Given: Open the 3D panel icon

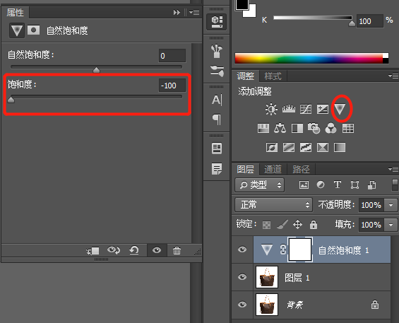Looking at the screenshot, I should [217, 22].
